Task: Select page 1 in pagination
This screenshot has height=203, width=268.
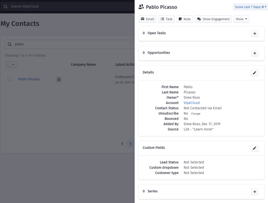Action: click(x=130, y=144)
